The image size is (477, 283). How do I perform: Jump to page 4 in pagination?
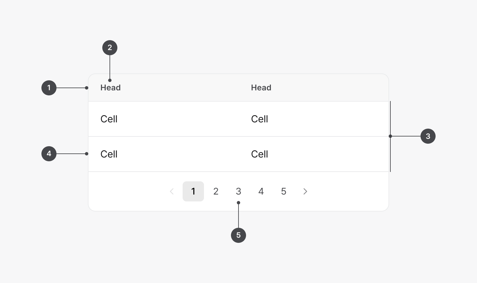click(x=261, y=191)
